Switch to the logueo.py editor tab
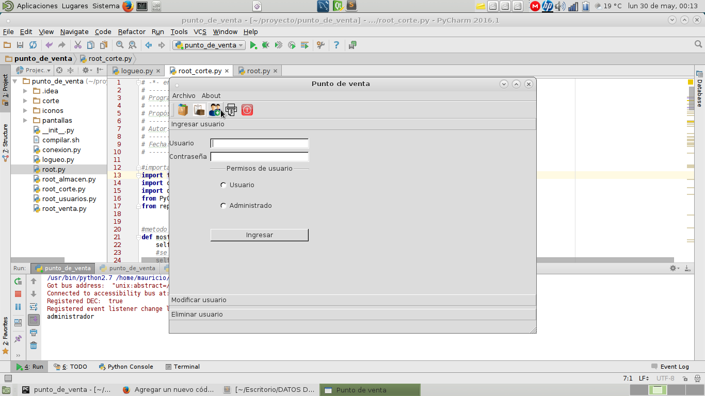 point(137,71)
